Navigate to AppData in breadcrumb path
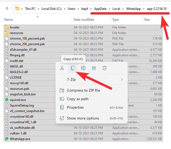 (100, 8)
